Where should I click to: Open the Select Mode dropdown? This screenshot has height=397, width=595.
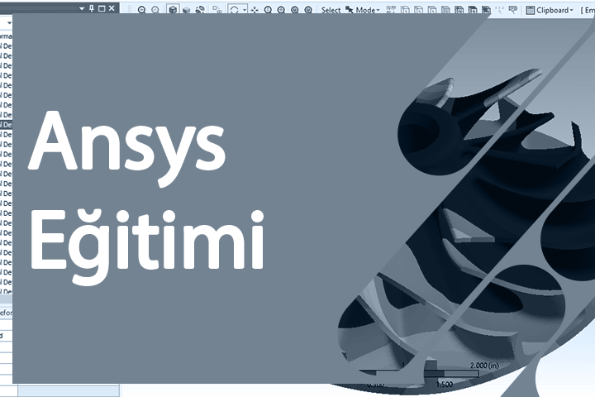[x=363, y=10]
